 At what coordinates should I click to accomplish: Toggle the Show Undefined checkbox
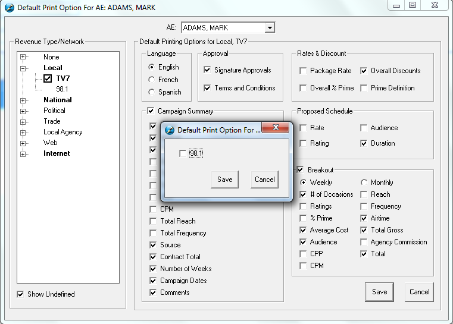[x=21, y=294]
